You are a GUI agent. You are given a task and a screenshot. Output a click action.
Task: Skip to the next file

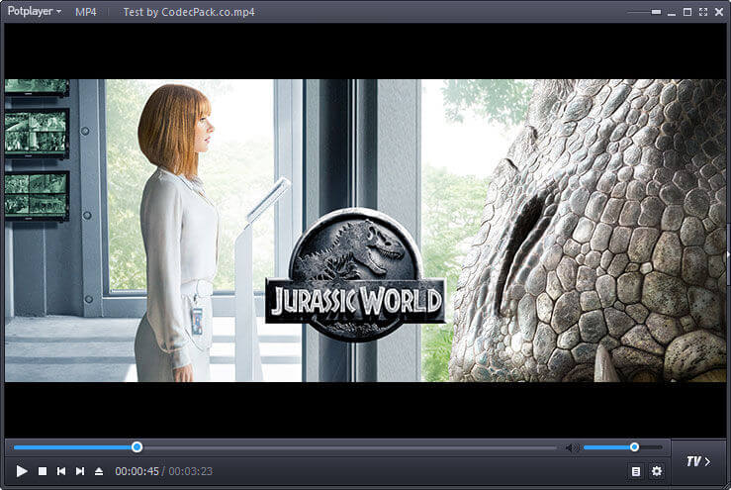[80, 471]
